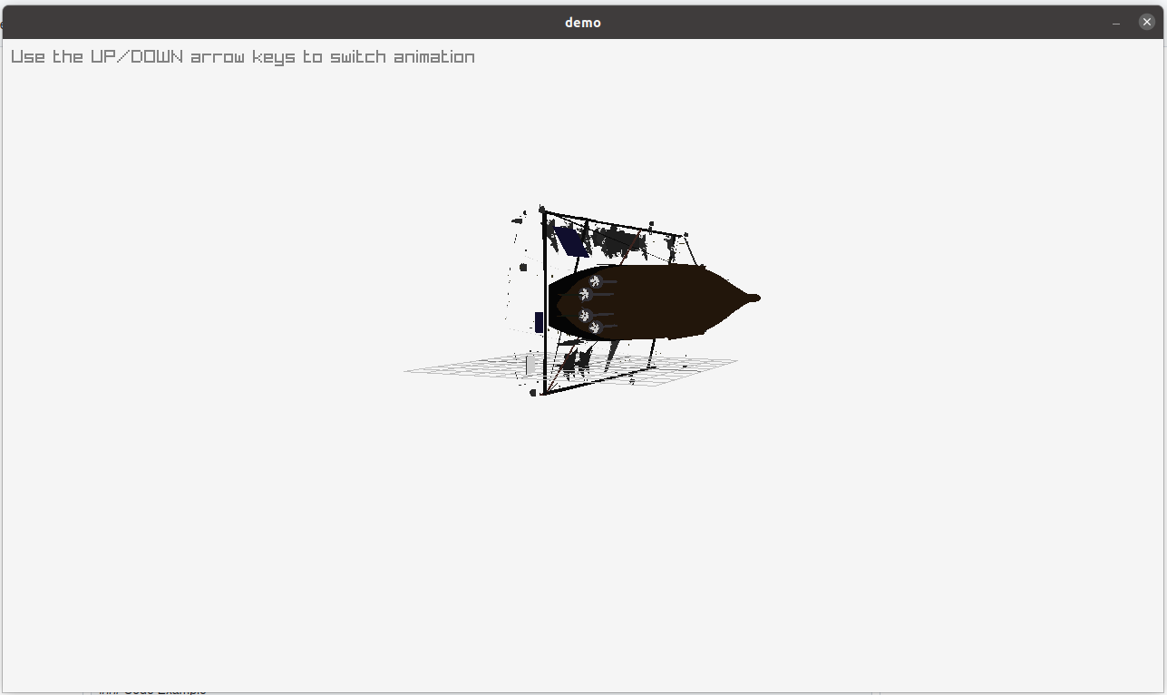1167x695 pixels.
Task: Close the demo window
Action: point(1146,21)
